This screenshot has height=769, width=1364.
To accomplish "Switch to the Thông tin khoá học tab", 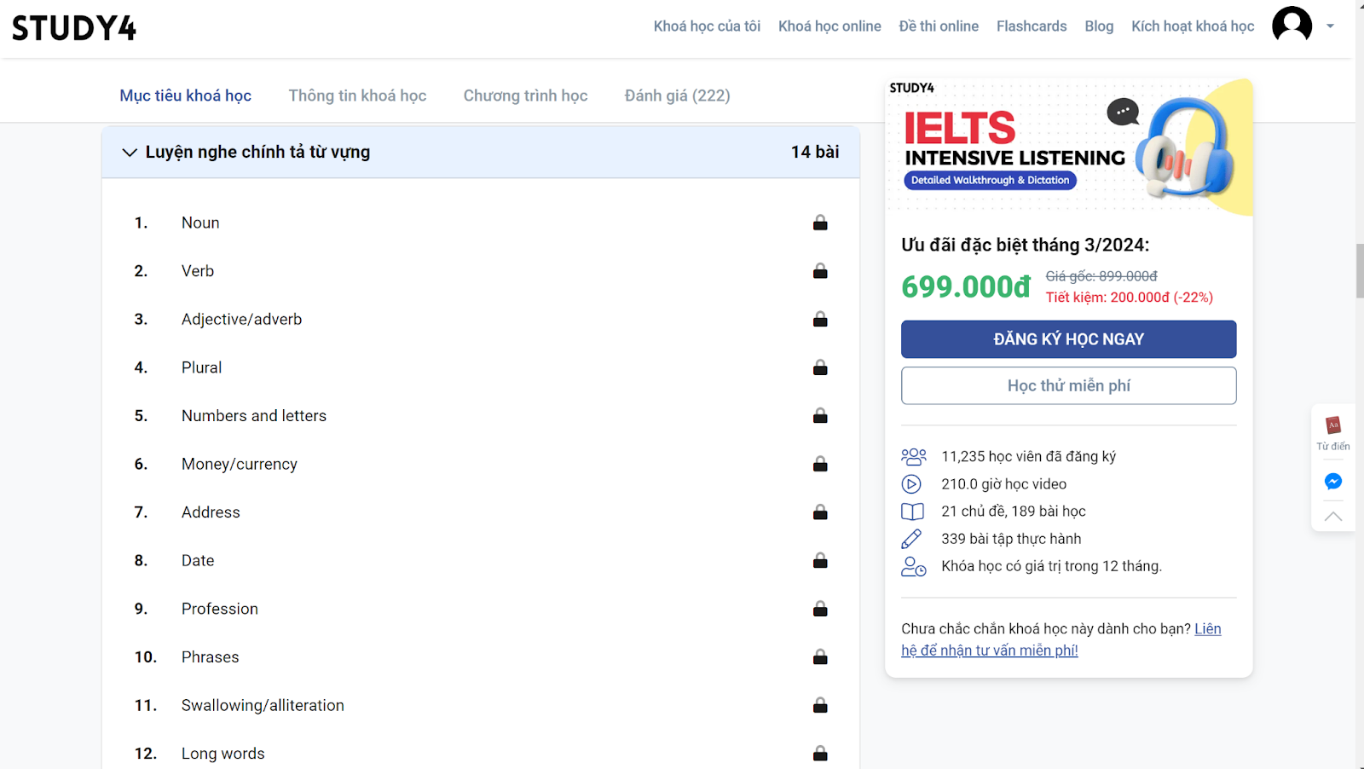I will pyautogui.click(x=357, y=95).
